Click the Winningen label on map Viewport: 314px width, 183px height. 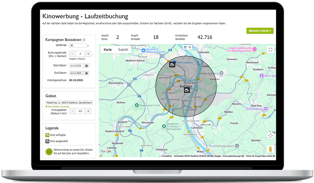pos(148,122)
